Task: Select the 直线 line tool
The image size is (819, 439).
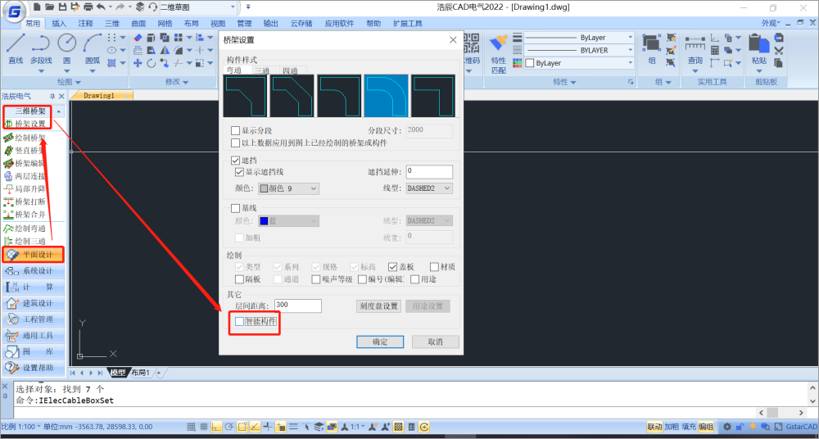Action: [x=16, y=50]
